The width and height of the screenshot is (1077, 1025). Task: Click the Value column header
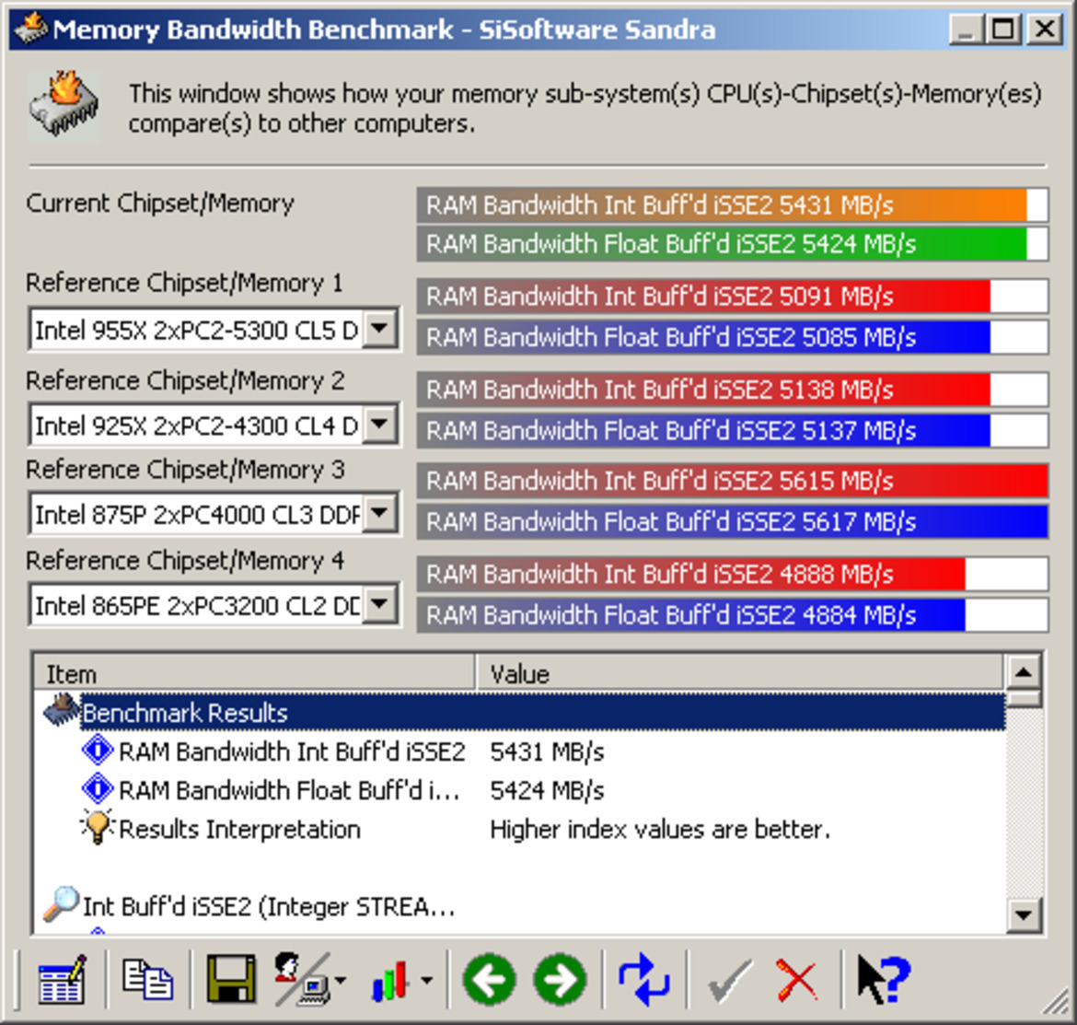(740, 673)
